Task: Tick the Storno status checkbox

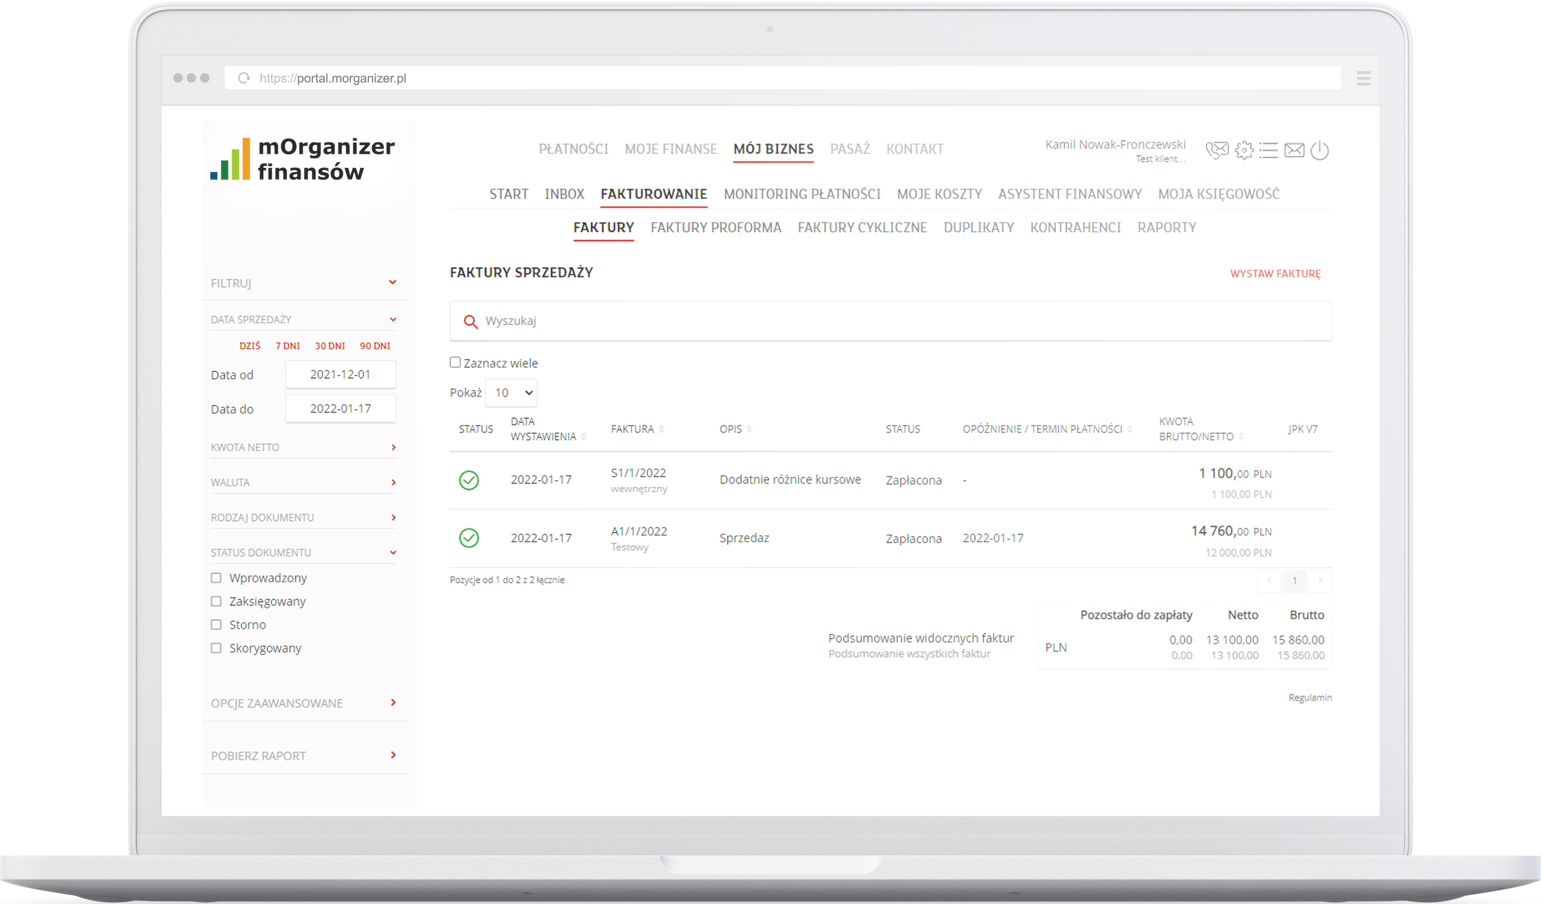Action: (216, 625)
